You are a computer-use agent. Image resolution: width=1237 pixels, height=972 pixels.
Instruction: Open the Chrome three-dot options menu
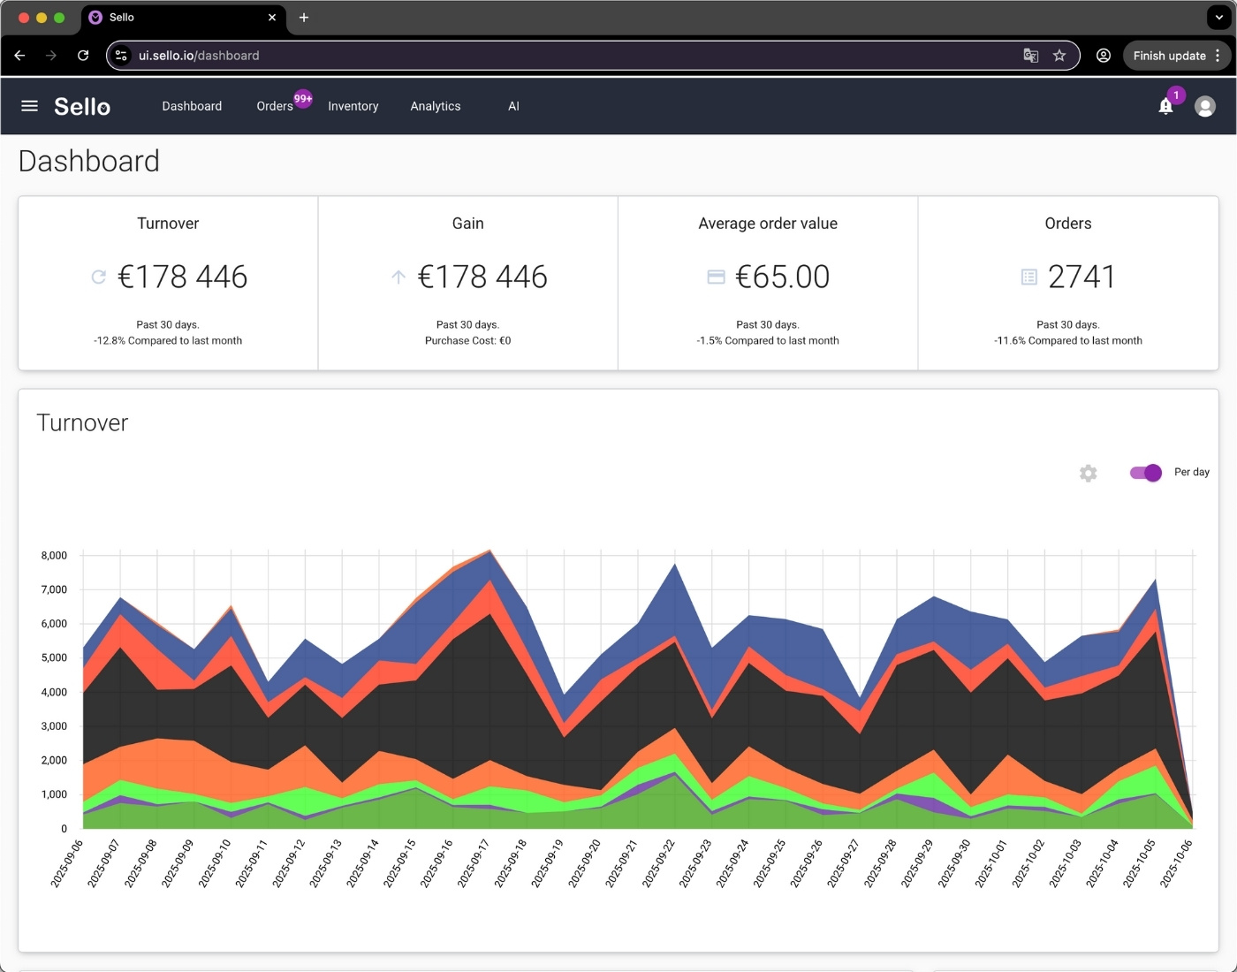pos(1216,55)
